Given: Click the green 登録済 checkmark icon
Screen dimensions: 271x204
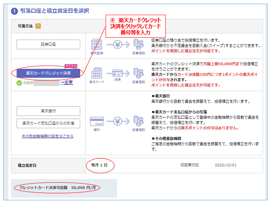Looking at the screenshot, I should pyautogui.click(x=19, y=82).
